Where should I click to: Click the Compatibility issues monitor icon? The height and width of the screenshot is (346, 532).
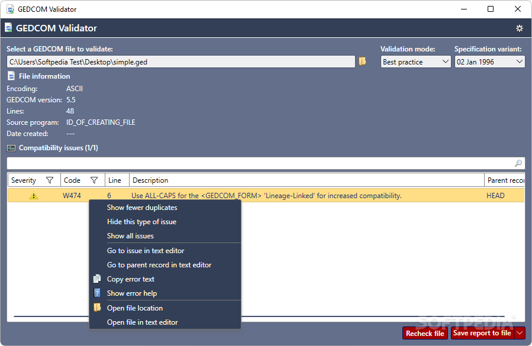(x=11, y=148)
